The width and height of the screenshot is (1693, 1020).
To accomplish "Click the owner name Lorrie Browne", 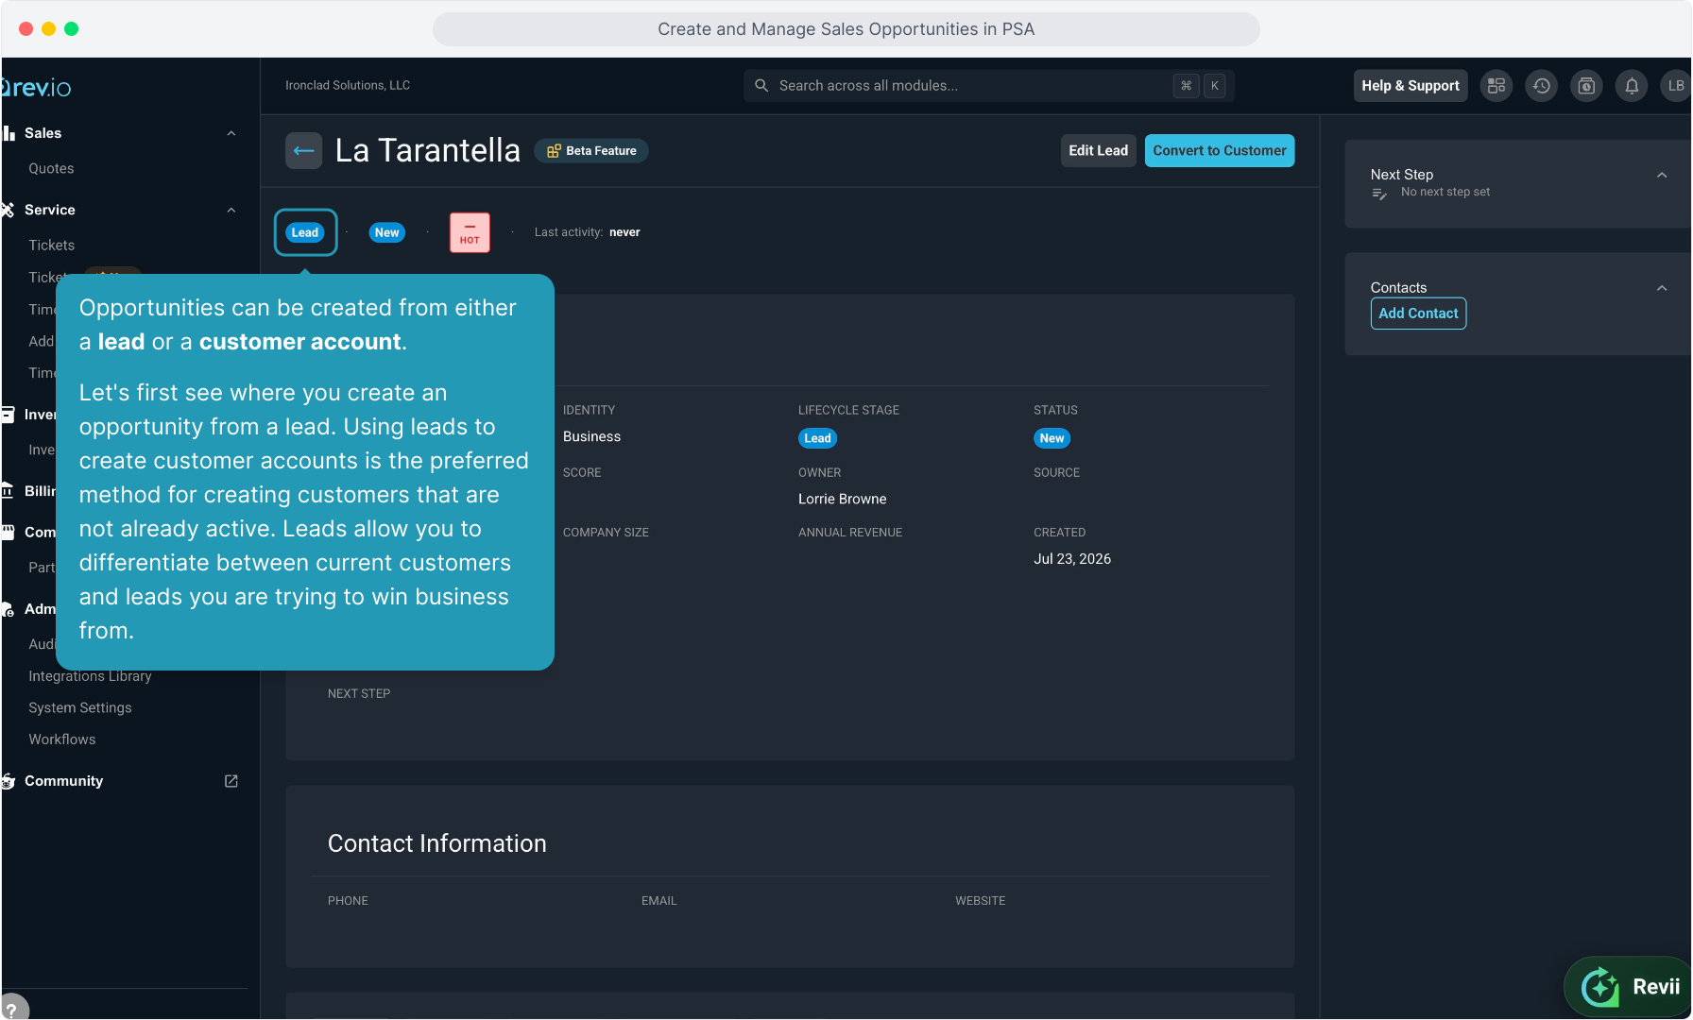I will 843,499.
